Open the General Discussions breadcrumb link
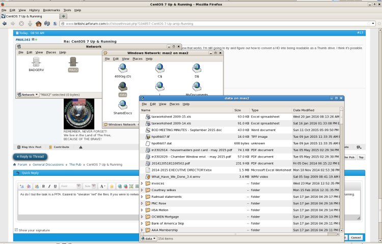The width and height of the screenshot is (382, 244). (48, 165)
